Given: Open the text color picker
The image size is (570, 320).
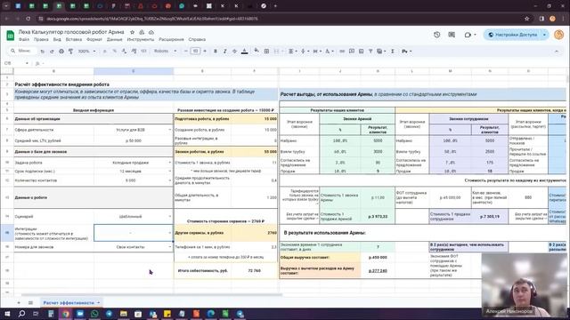Looking at the screenshot, I should point(245,52).
